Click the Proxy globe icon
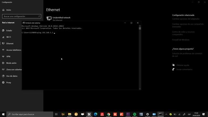208x117 pixels. [3, 83]
